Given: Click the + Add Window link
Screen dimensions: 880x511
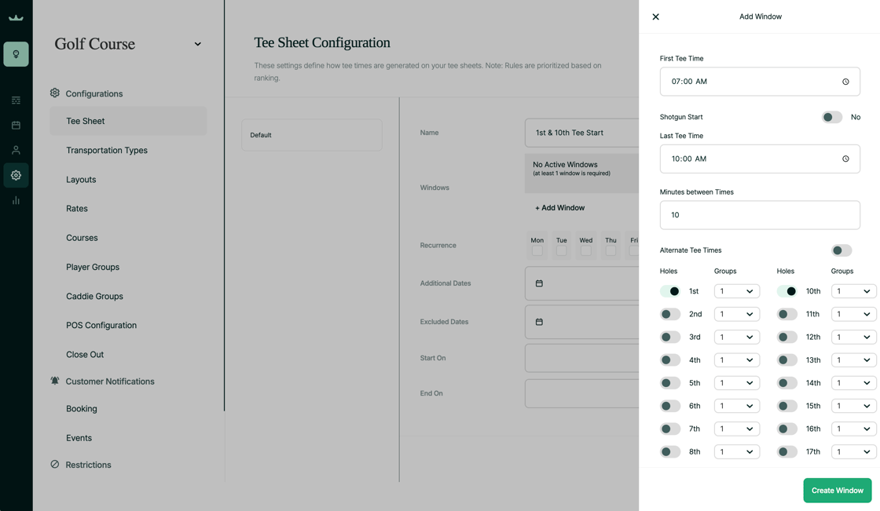Looking at the screenshot, I should tap(559, 208).
